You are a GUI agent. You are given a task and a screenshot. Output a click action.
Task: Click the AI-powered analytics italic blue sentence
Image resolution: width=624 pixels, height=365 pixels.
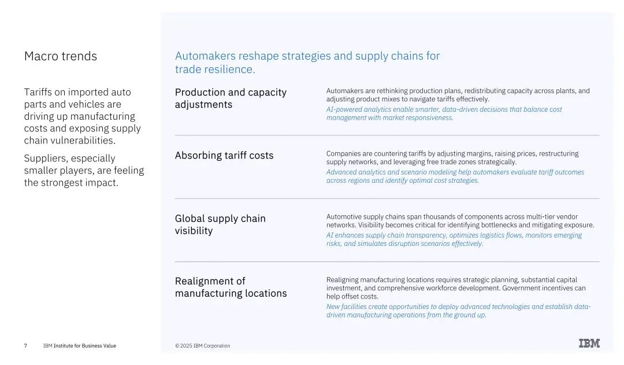[x=444, y=113]
